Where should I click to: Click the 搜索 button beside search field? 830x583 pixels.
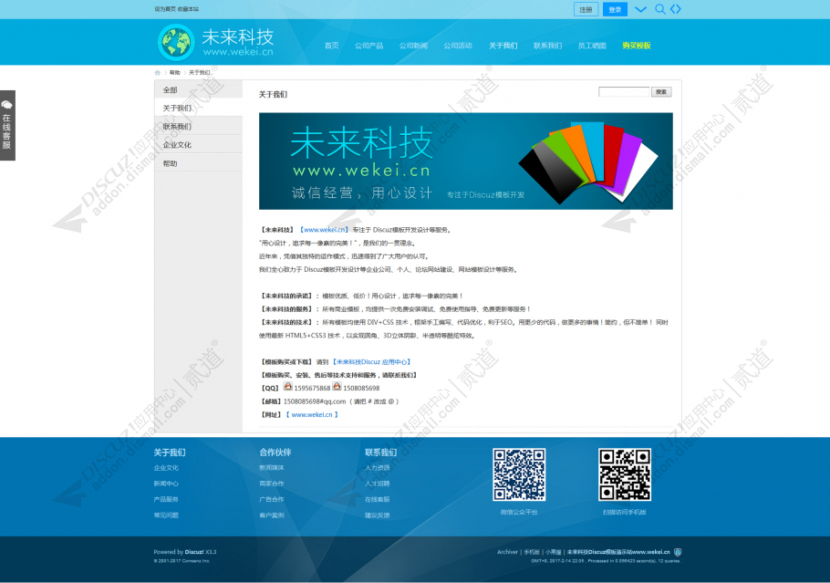tap(661, 92)
